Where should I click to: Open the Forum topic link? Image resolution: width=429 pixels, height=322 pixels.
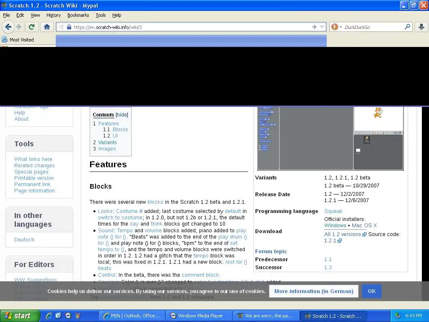point(271,252)
